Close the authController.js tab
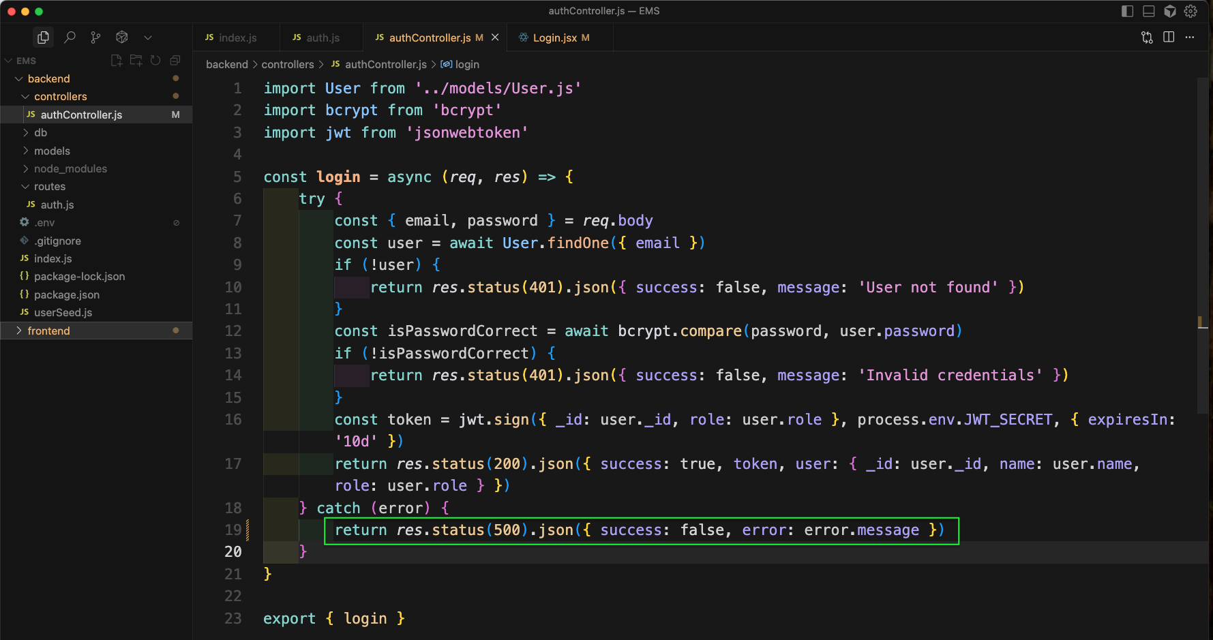Viewport: 1213px width, 640px height. click(495, 37)
